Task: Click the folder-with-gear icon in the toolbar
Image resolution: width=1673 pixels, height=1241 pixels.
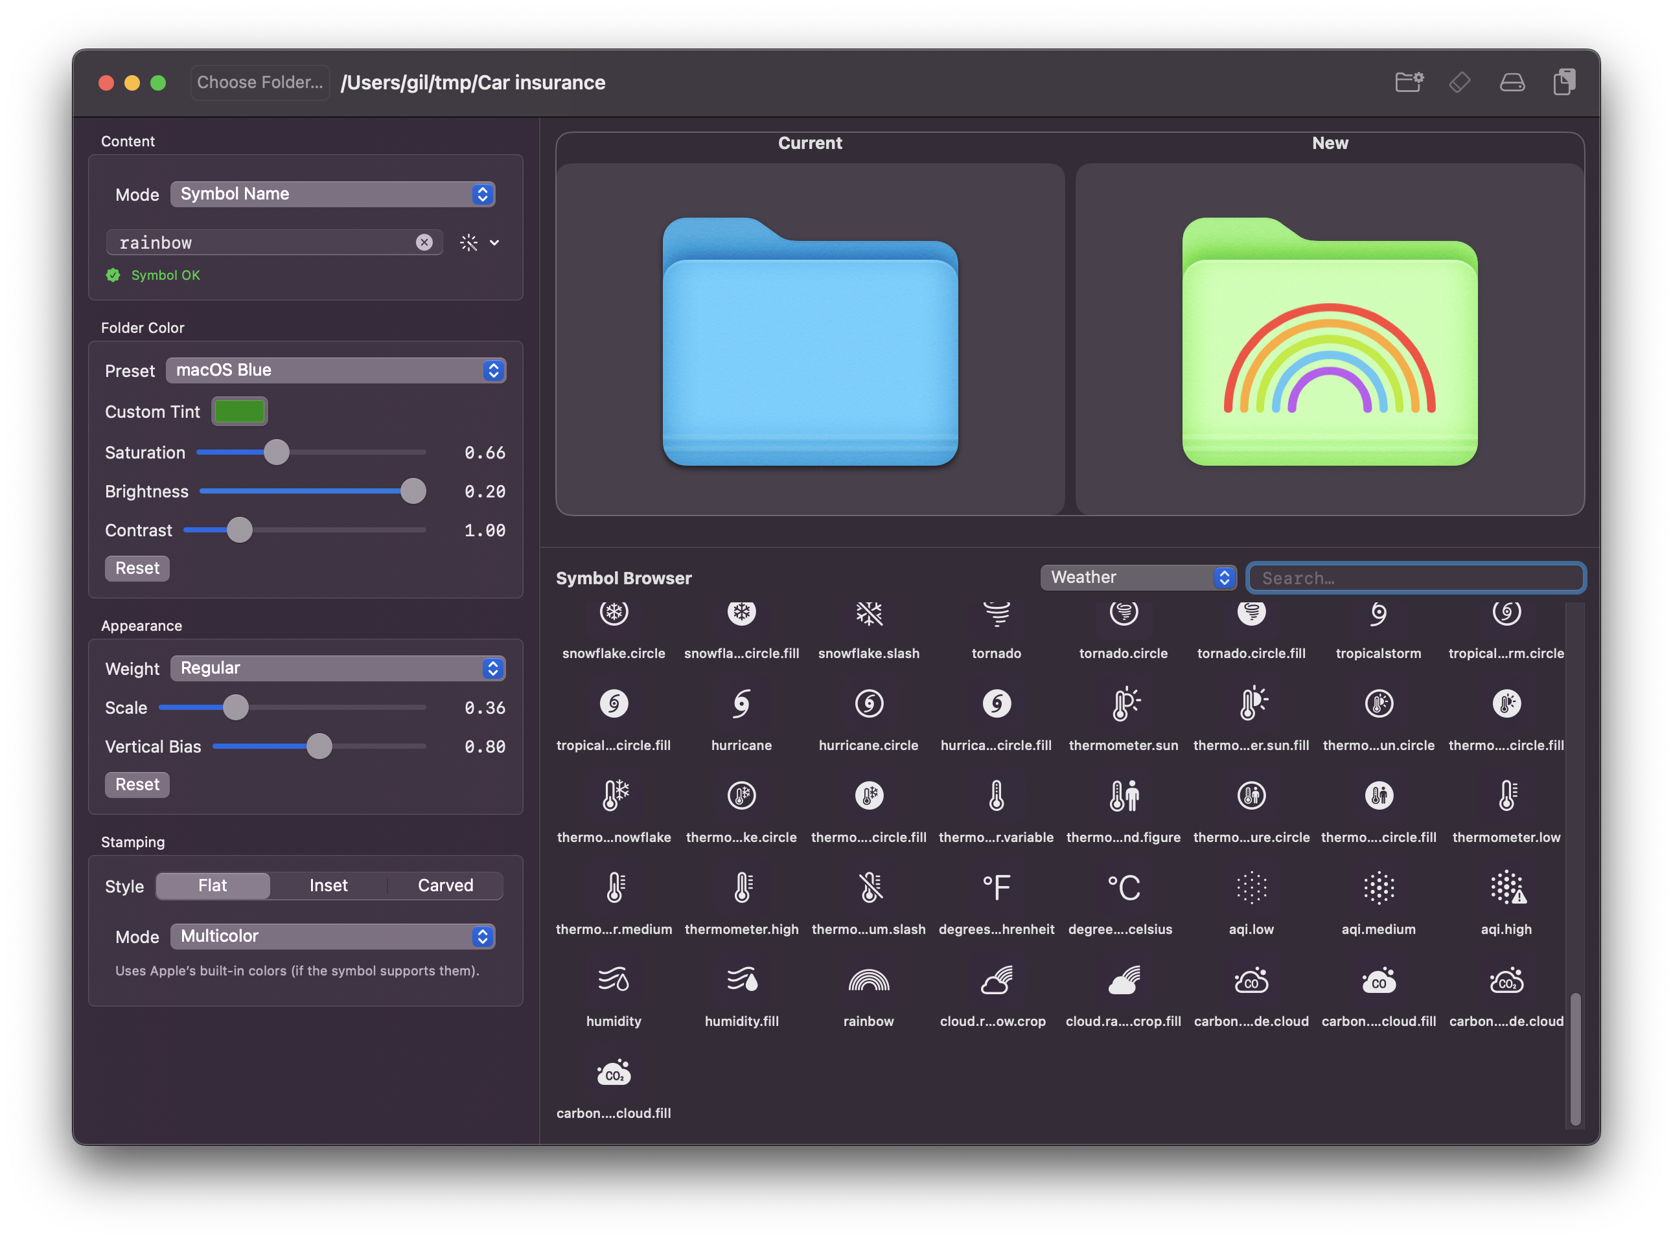Action: point(1409,83)
